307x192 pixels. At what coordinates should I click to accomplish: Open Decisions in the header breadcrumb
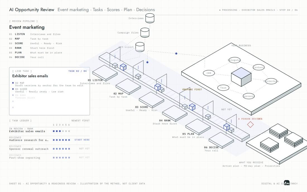coord(145,9)
